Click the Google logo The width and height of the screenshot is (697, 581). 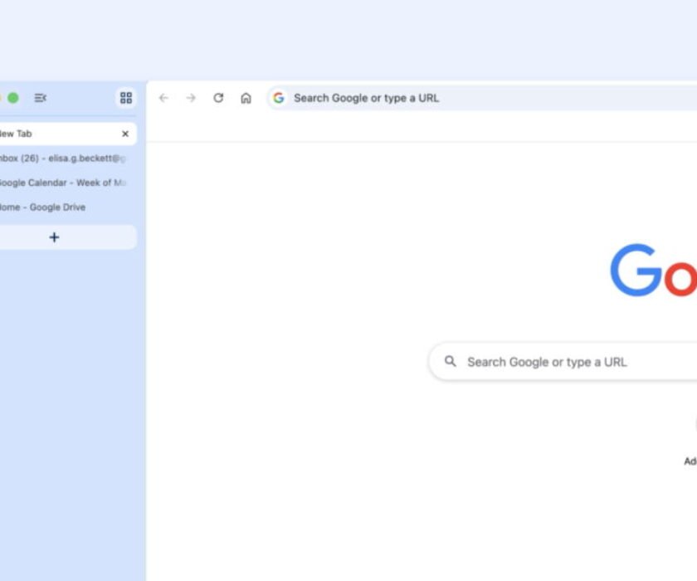tap(656, 270)
